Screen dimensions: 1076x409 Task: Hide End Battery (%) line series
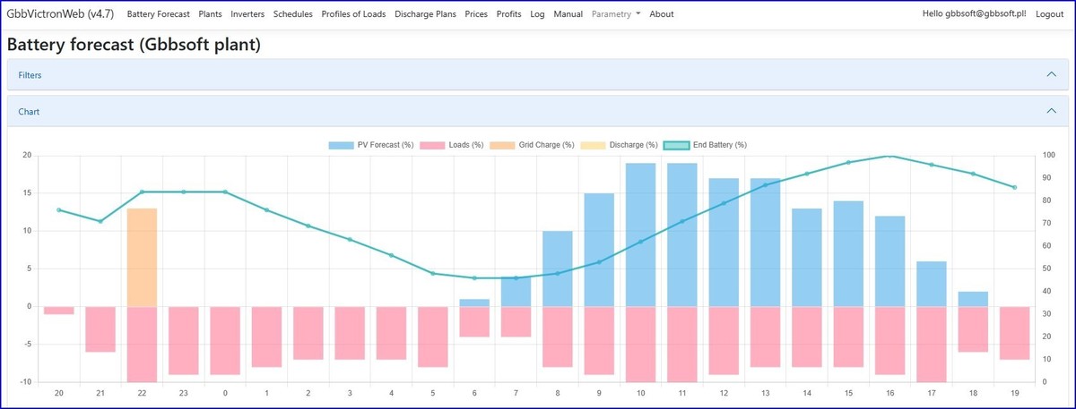pyautogui.click(x=705, y=145)
